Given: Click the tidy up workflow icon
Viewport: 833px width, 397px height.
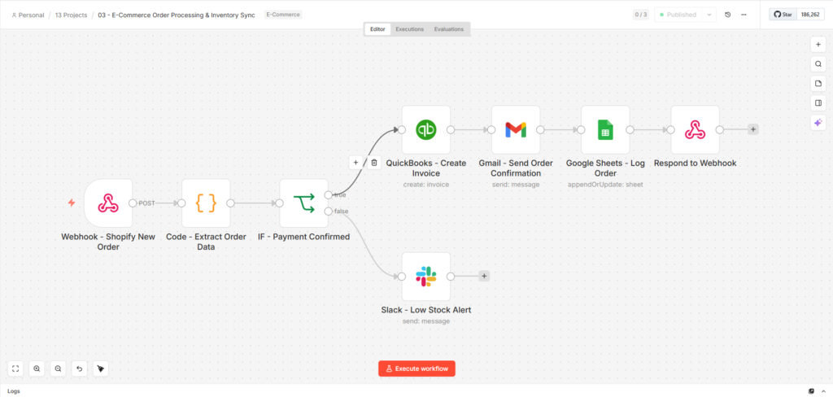Looking at the screenshot, I should pos(100,369).
